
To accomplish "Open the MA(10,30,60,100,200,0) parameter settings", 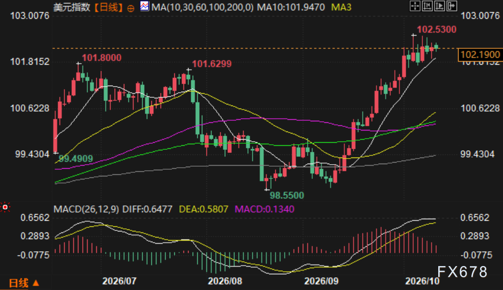I will pos(202,7).
